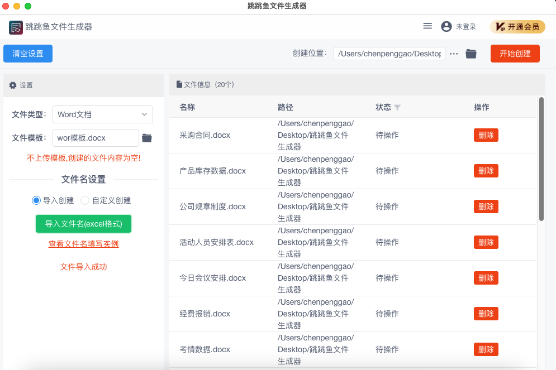
Task: Open folder picker beside 文件模板 field
Action: (x=148, y=138)
